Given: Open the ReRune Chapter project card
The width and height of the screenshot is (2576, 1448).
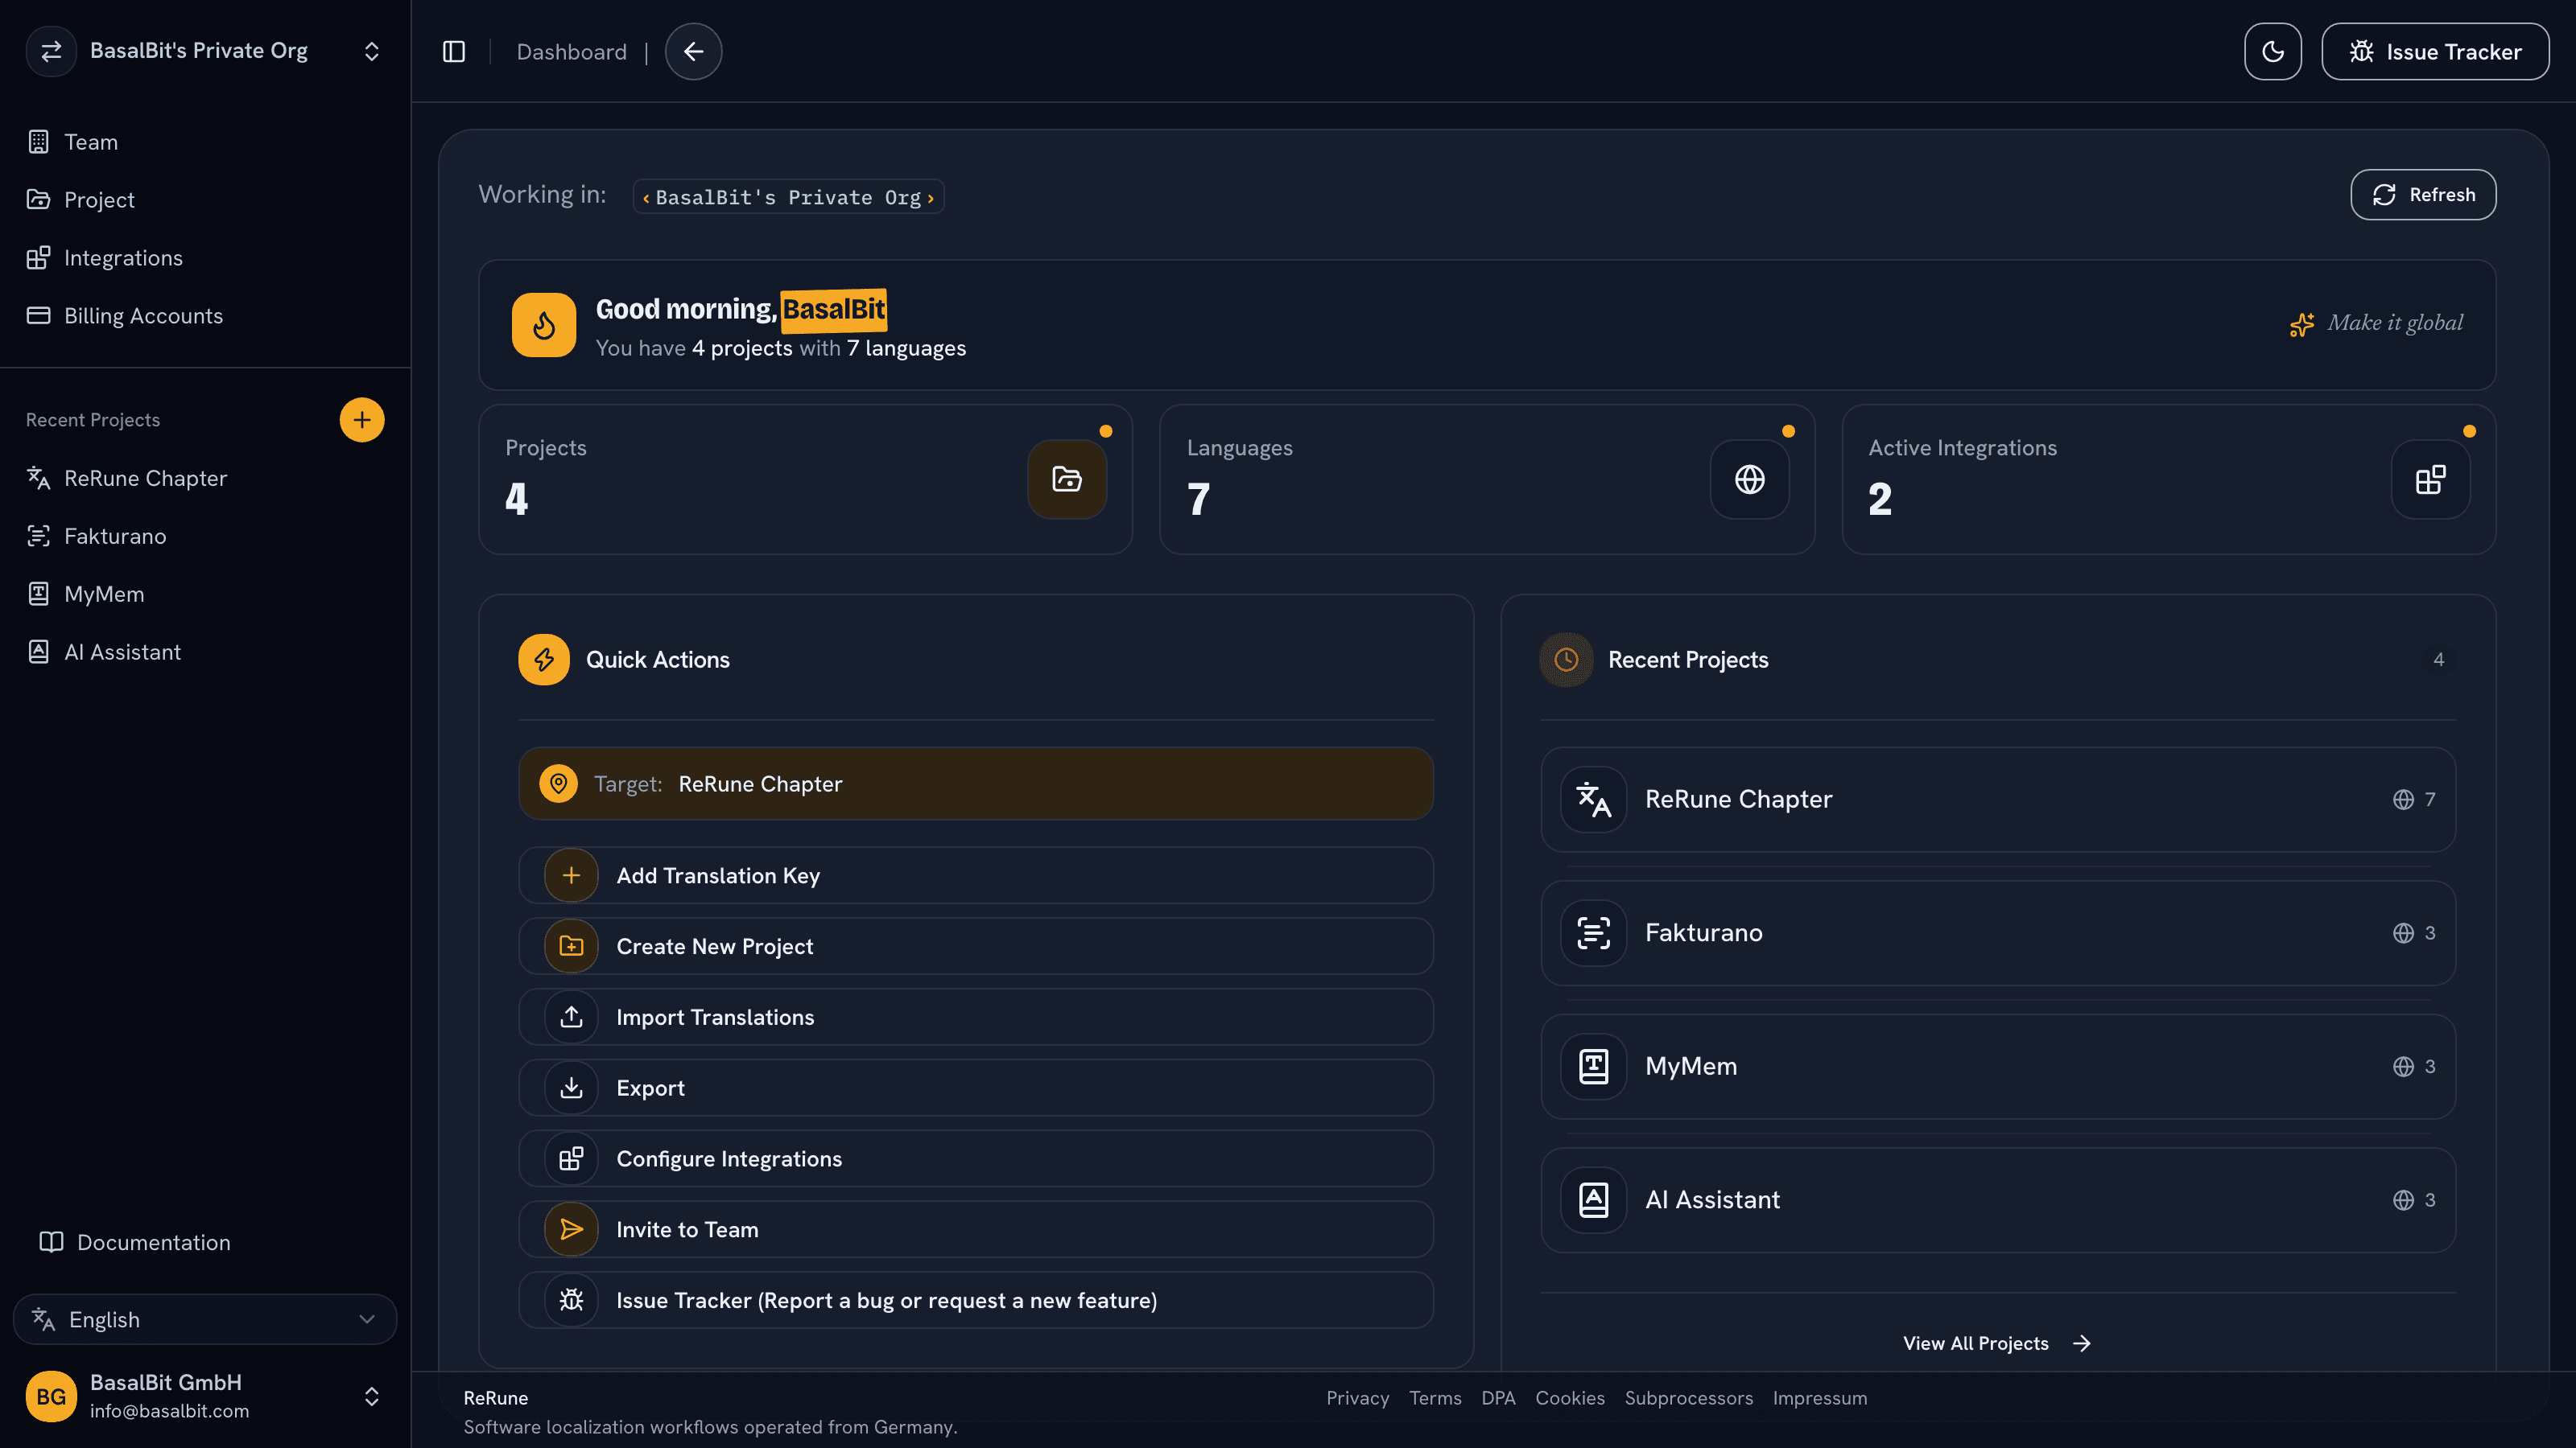Looking at the screenshot, I should [1998, 800].
